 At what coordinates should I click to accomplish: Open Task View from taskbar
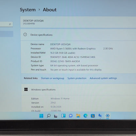[56, 116]
